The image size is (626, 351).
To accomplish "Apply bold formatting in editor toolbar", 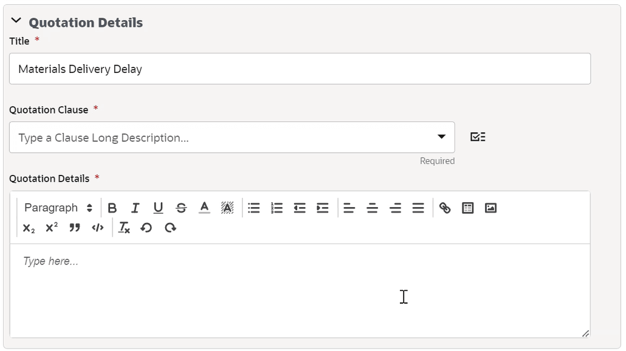I will pyautogui.click(x=112, y=208).
